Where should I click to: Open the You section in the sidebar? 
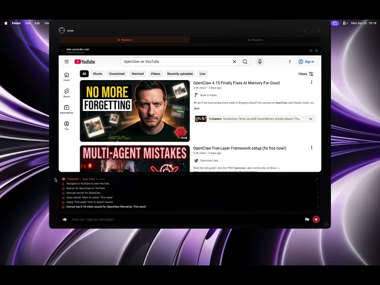(66, 125)
